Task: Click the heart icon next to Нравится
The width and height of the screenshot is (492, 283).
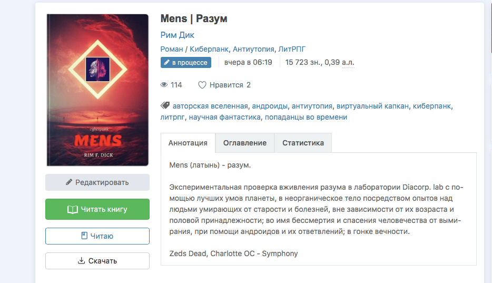Action: (202, 85)
